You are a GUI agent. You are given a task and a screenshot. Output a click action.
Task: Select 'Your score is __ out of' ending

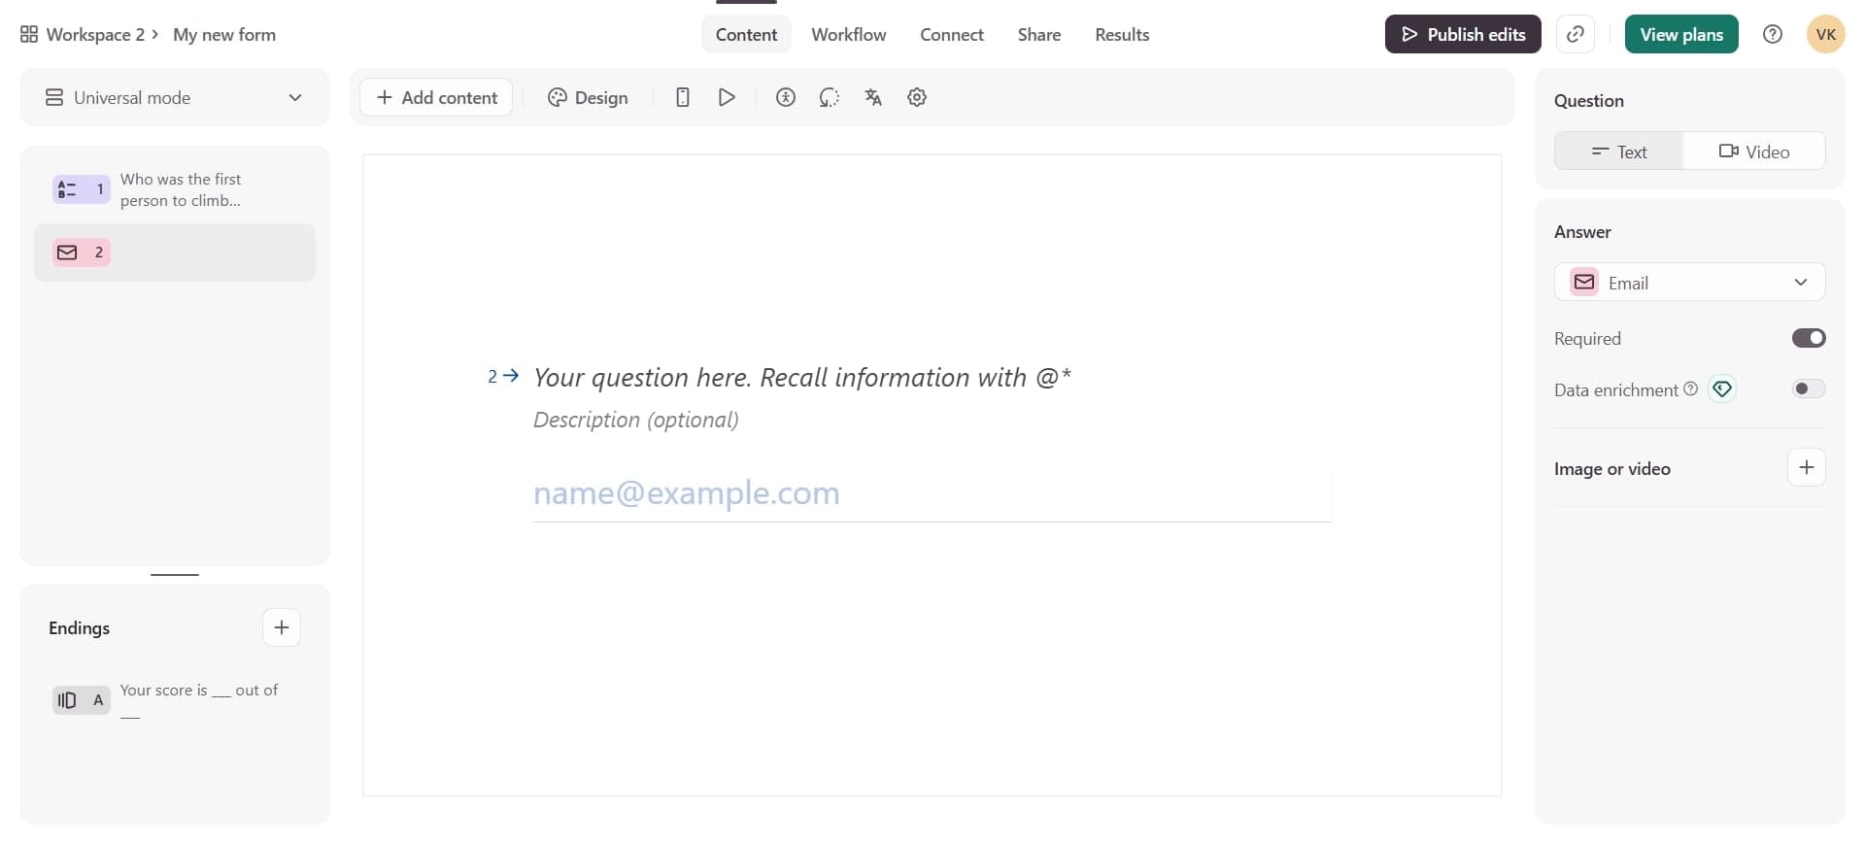(175, 700)
